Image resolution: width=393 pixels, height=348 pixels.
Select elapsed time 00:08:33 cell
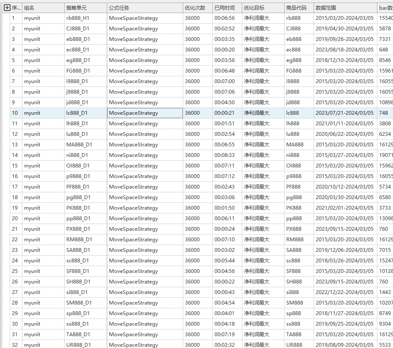(224, 155)
